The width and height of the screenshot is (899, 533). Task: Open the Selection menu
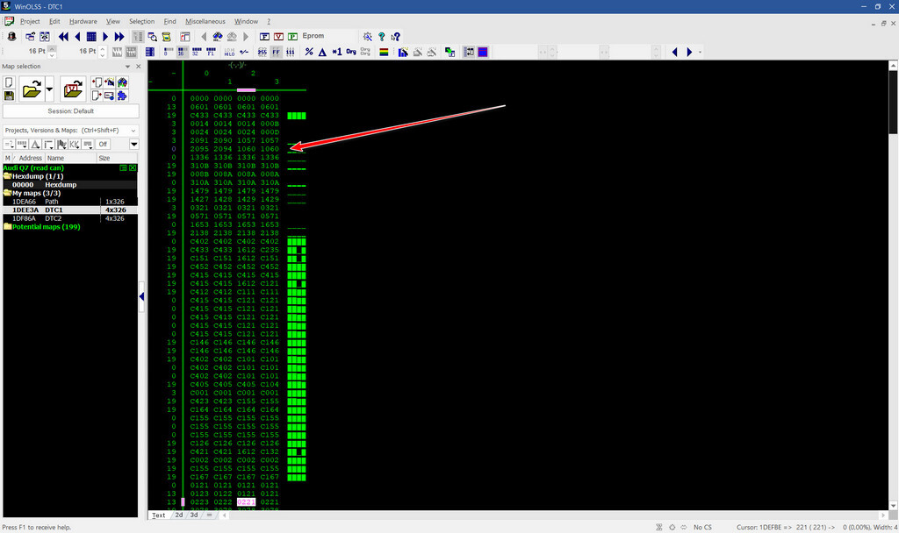[141, 21]
